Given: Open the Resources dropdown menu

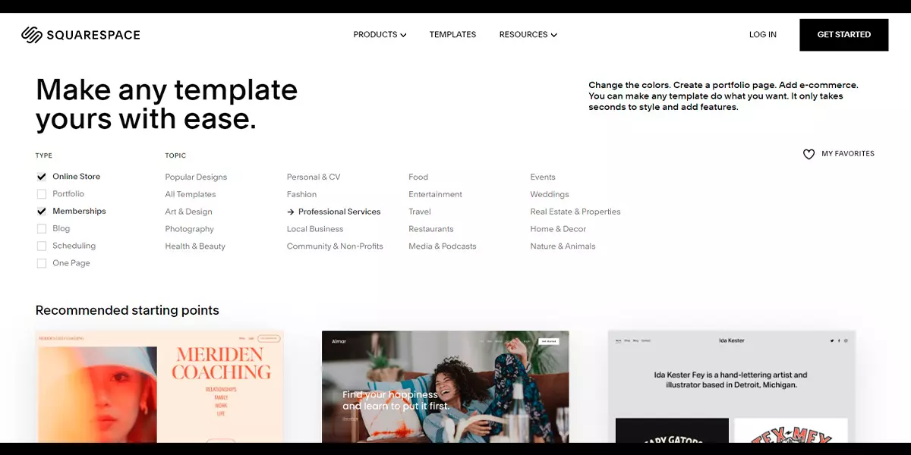Looking at the screenshot, I should click(528, 35).
